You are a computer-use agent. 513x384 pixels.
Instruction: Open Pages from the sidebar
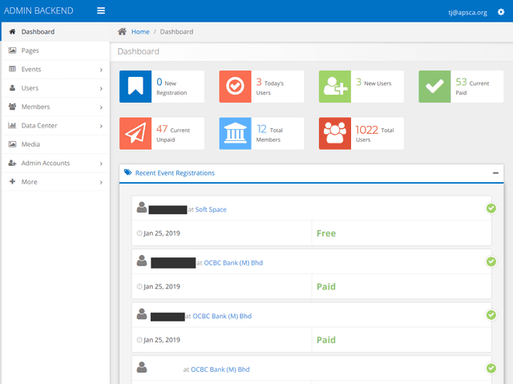coord(30,51)
